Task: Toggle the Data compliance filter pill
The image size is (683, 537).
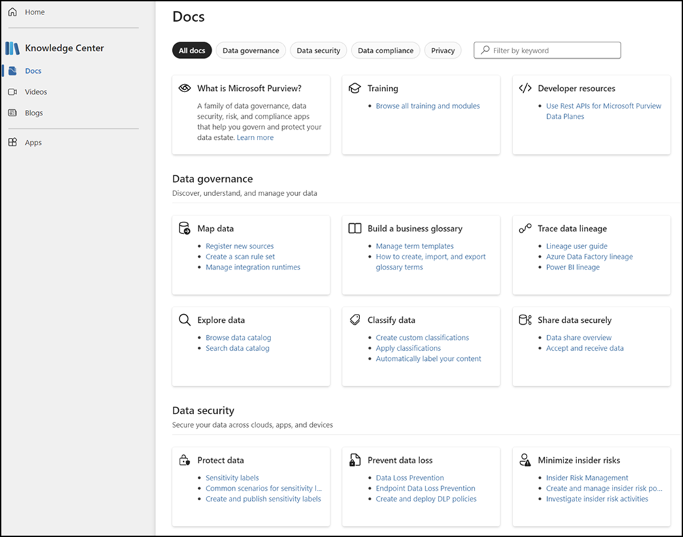Action: [385, 50]
